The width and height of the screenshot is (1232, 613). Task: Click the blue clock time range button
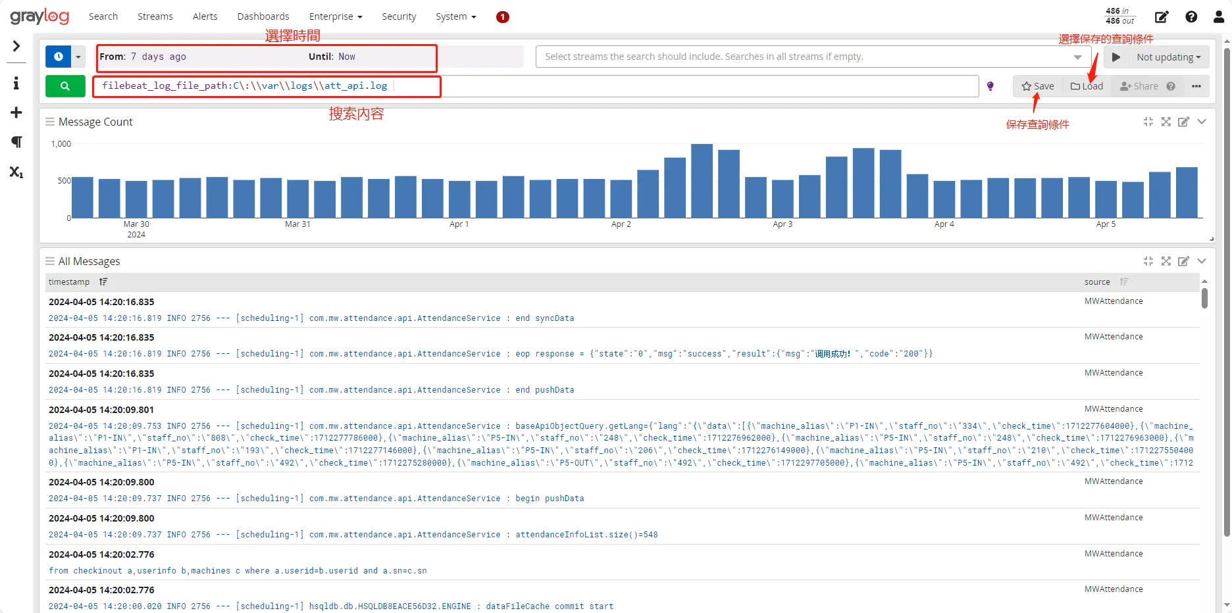pos(58,57)
